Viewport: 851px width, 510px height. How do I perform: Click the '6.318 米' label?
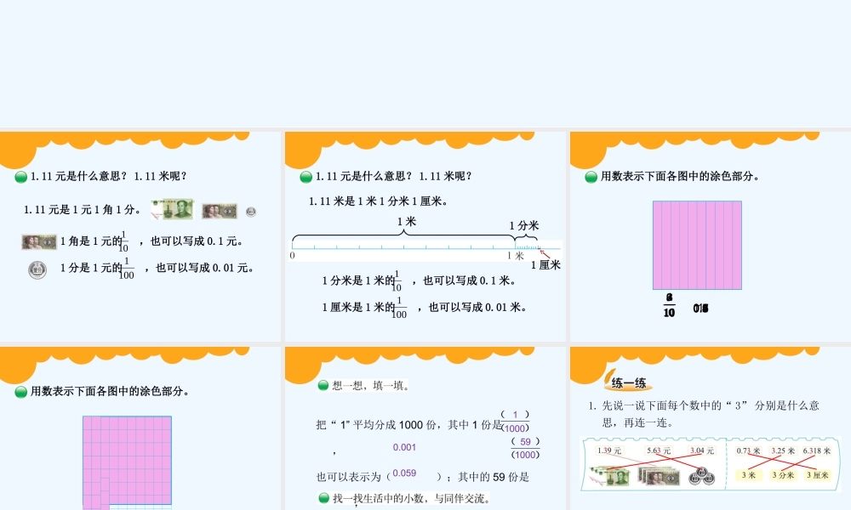click(817, 450)
